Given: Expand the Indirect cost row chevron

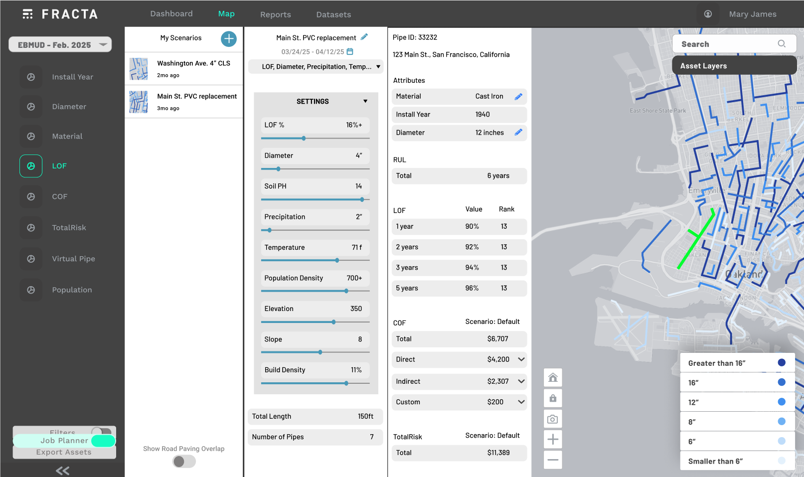Looking at the screenshot, I should (521, 381).
